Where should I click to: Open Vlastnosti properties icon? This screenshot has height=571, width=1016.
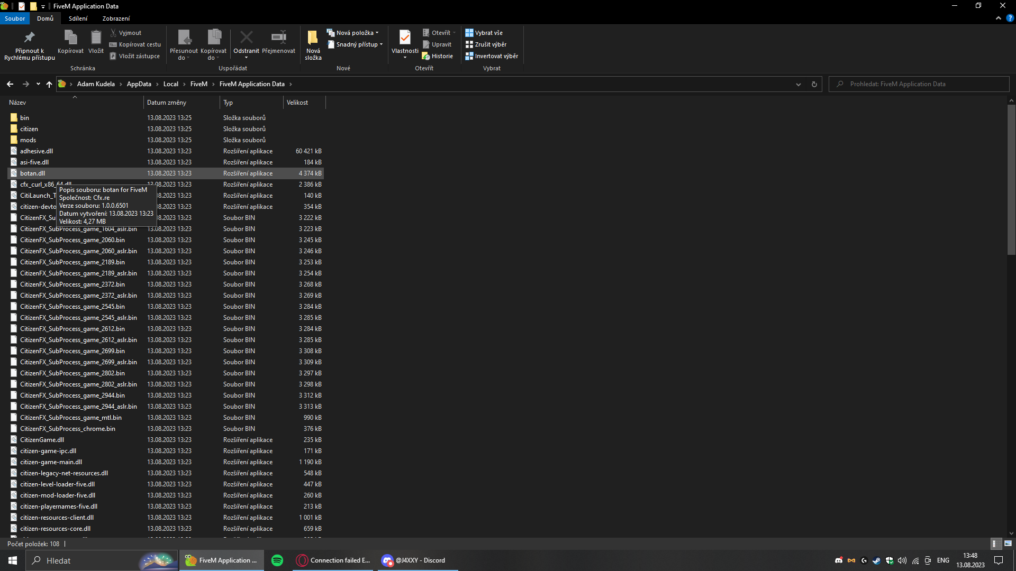click(405, 38)
